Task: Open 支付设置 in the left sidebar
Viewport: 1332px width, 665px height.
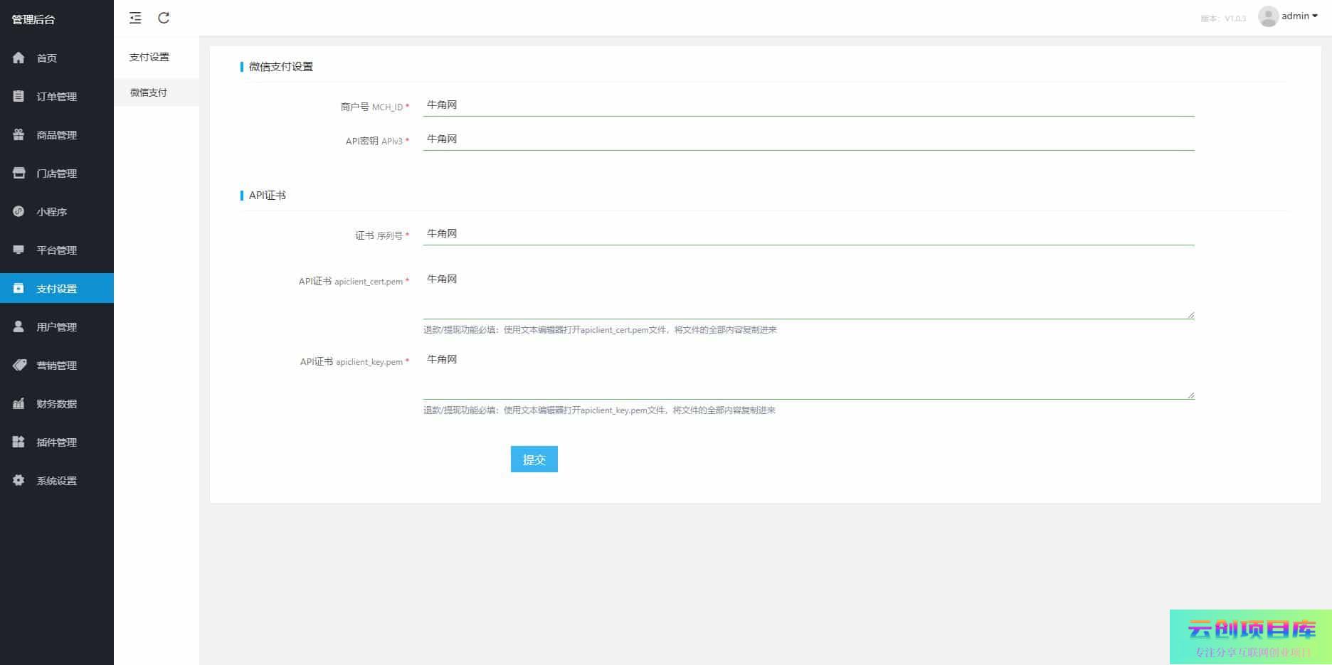Action: click(x=57, y=288)
